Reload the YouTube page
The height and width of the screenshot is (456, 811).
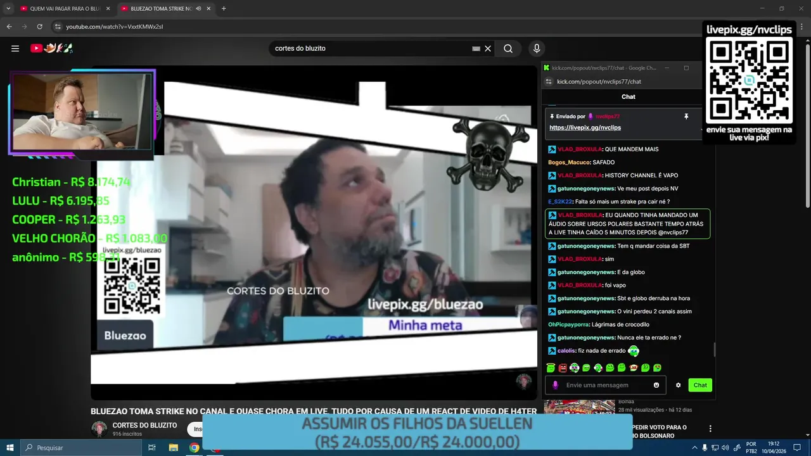[x=40, y=27]
